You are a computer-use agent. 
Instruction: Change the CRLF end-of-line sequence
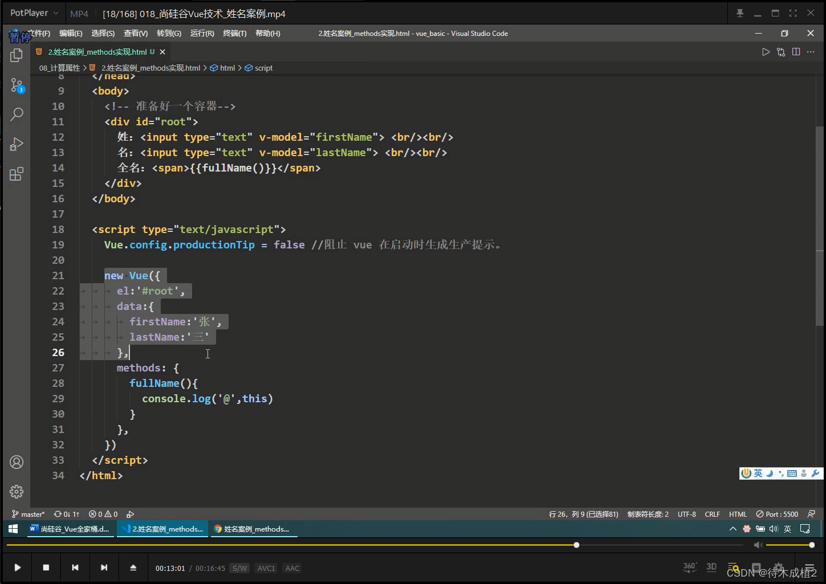point(713,514)
